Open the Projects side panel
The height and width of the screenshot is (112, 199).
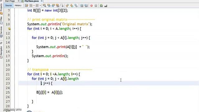[1, 9]
